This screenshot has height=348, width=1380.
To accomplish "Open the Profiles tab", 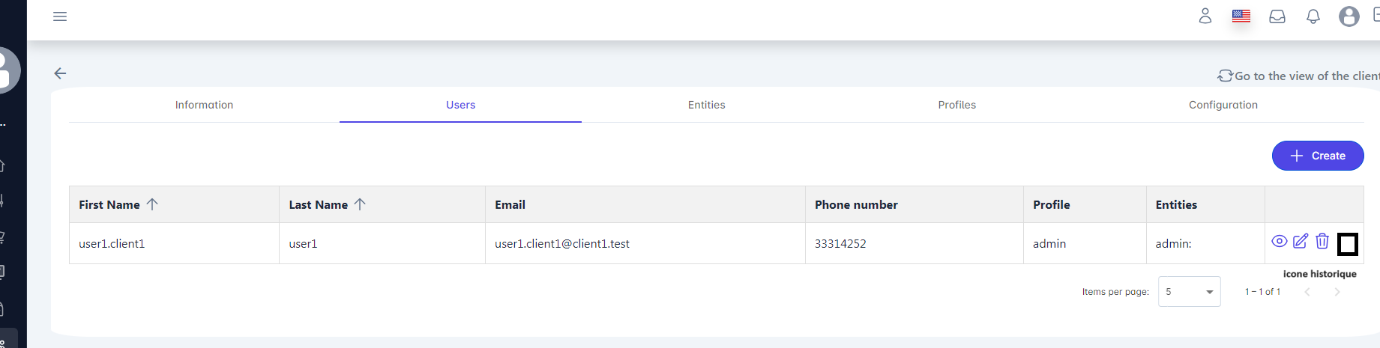I will click(956, 105).
